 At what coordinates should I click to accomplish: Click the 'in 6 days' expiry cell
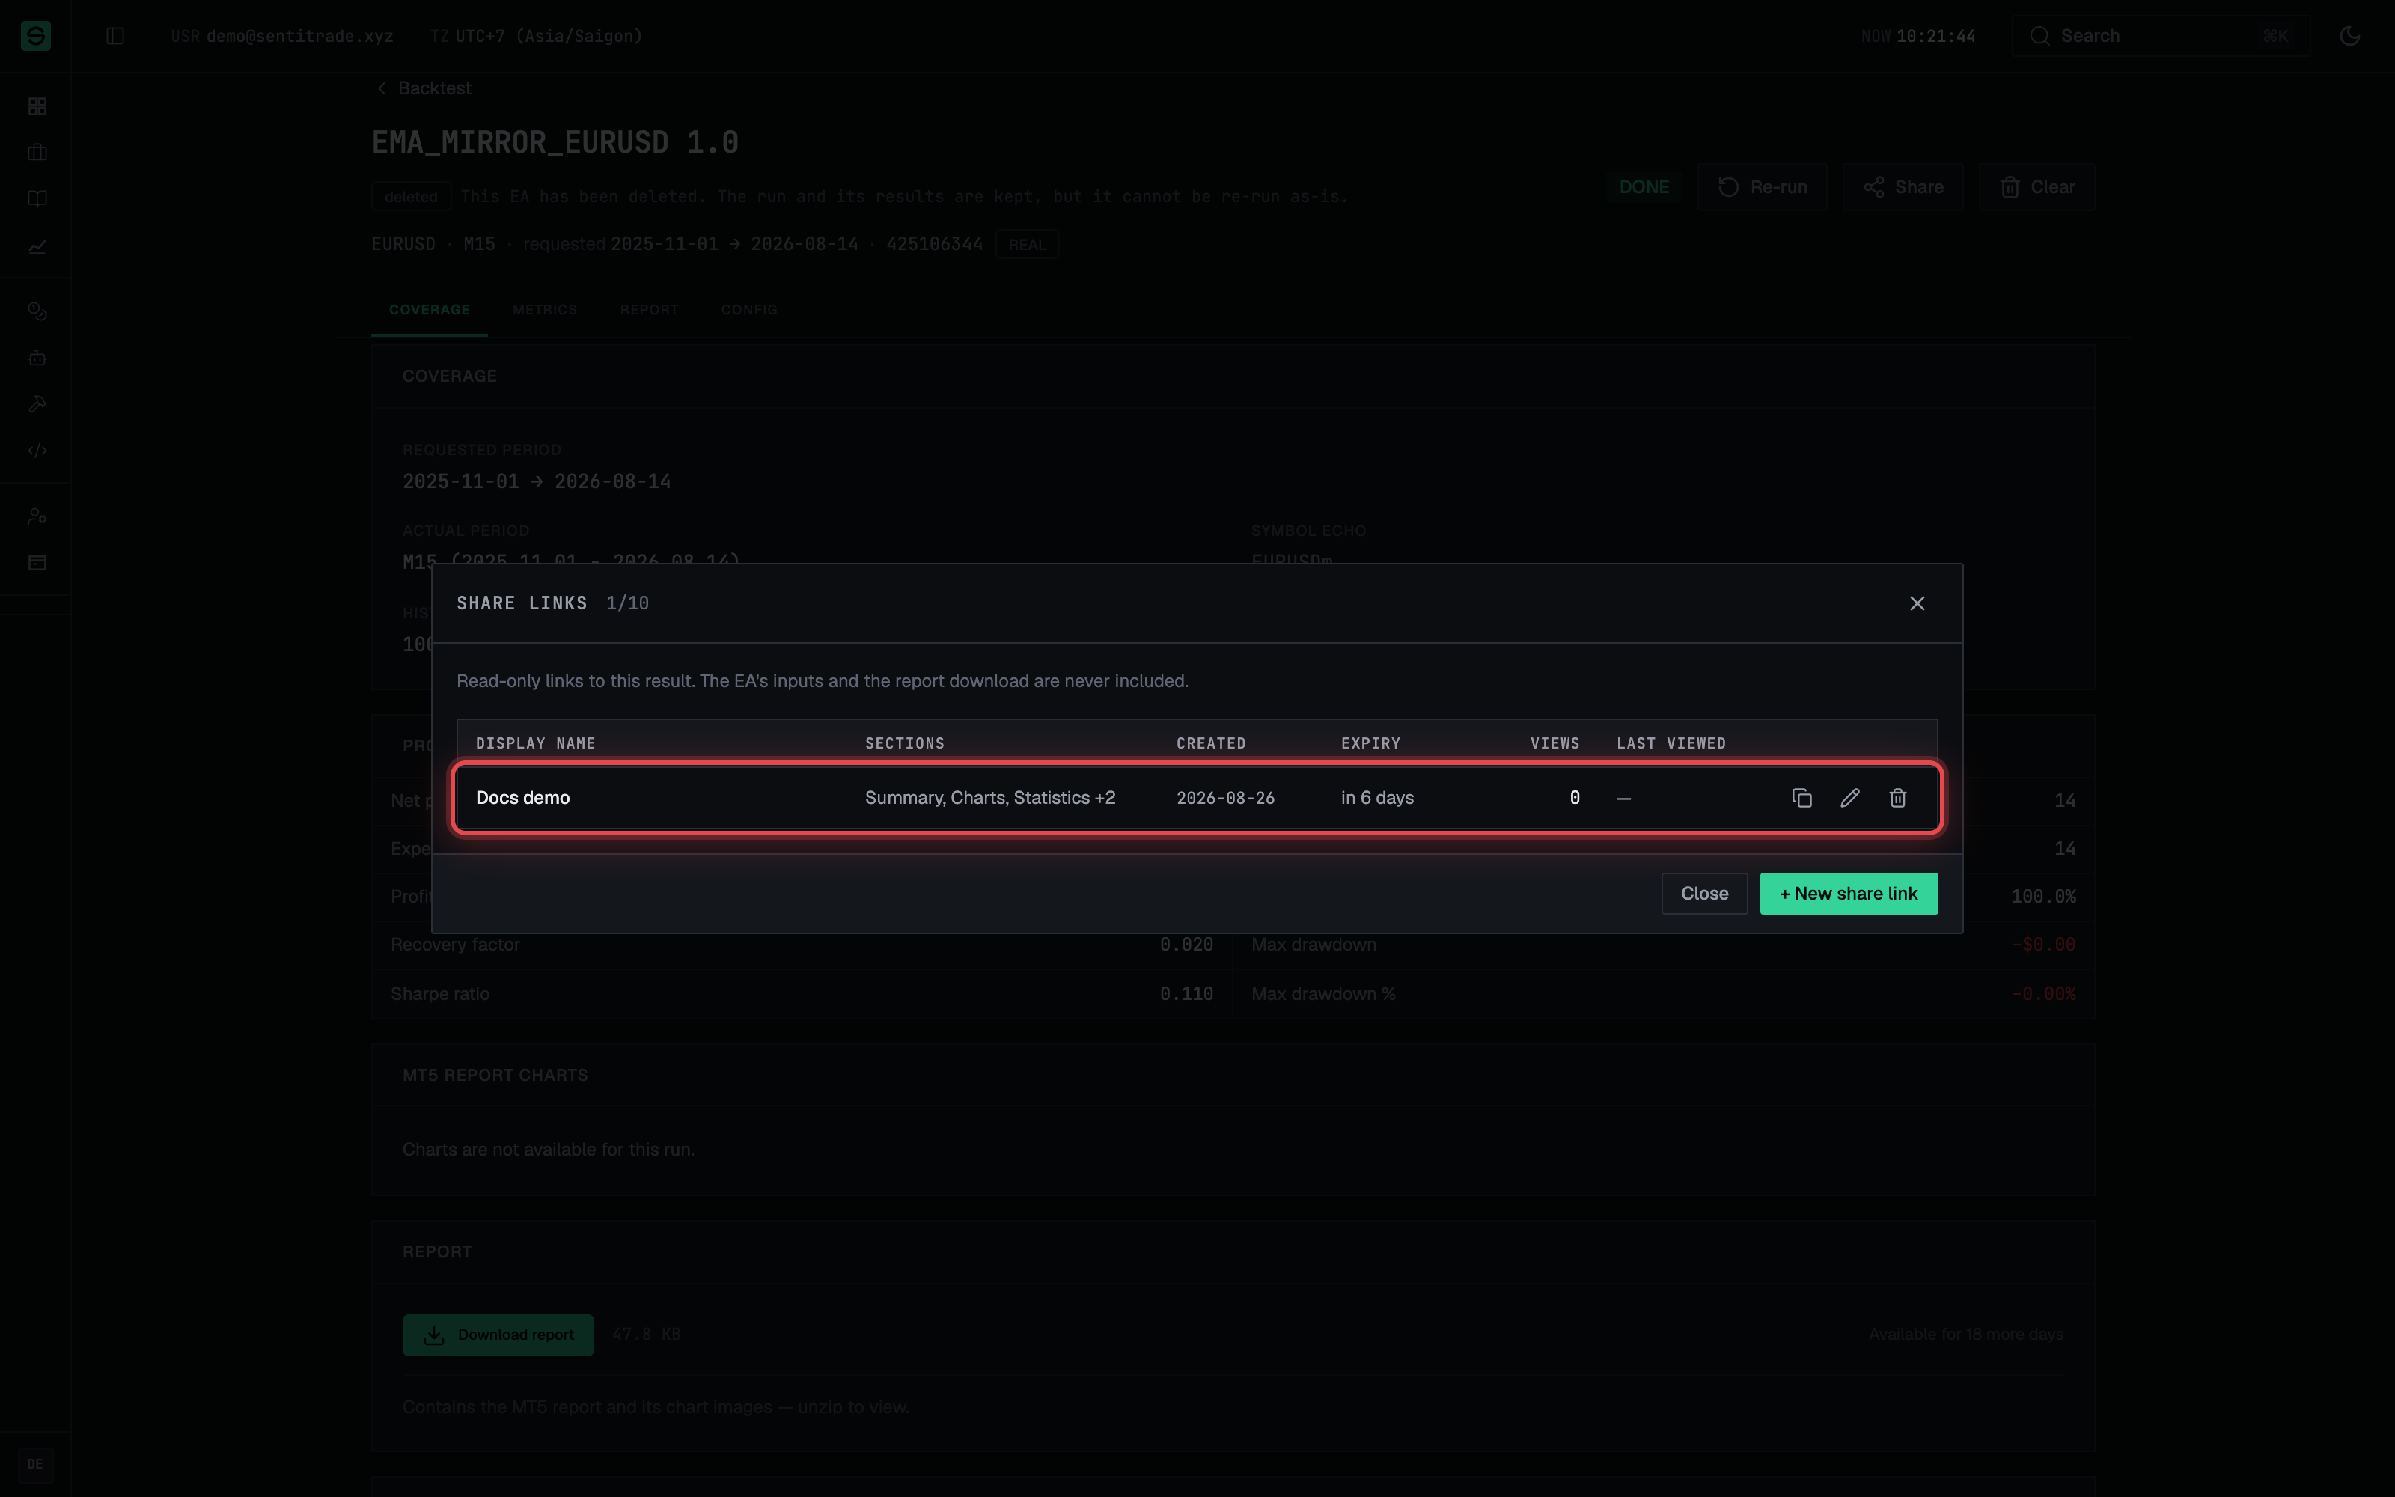1378,798
